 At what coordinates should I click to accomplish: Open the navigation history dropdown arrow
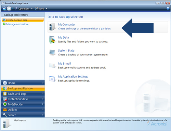click(12, 9)
